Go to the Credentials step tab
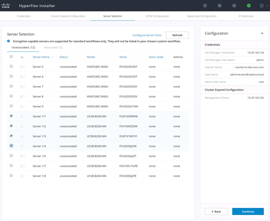 pyautogui.click(x=24, y=16)
